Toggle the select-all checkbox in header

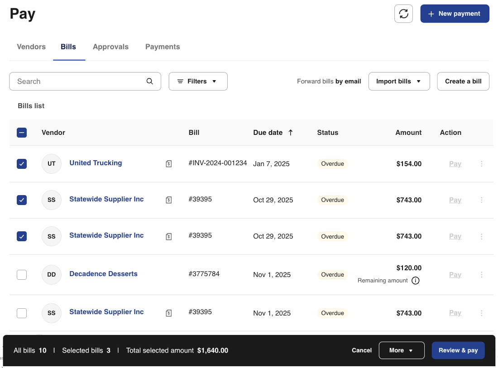click(22, 133)
